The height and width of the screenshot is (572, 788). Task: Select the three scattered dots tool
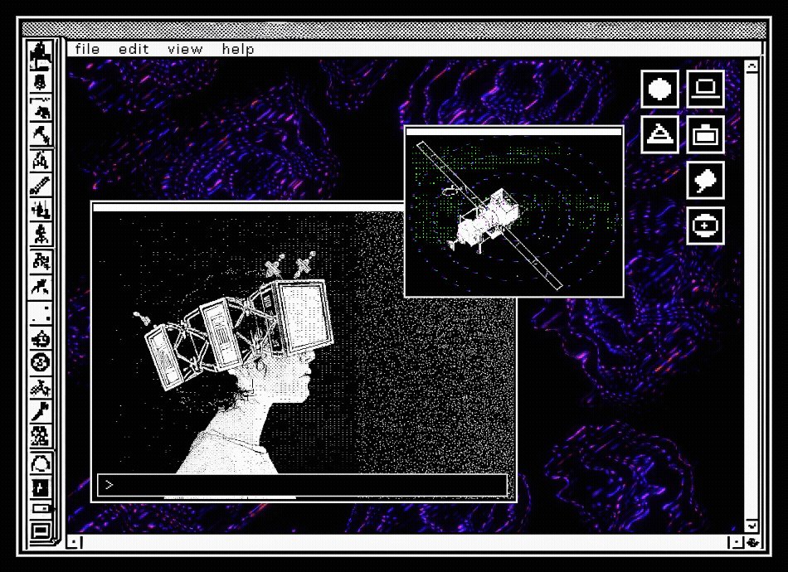[x=40, y=313]
